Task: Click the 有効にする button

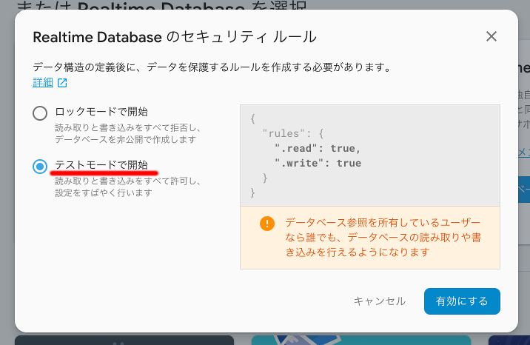Action: [462, 301]
